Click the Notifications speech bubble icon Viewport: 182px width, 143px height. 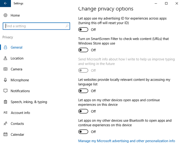[5, 91]
